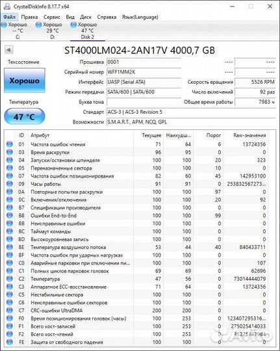Click the CrystalDiskInfo title bar app icon
The width and height of the screenshot is (280, 351).
[7, 6]
